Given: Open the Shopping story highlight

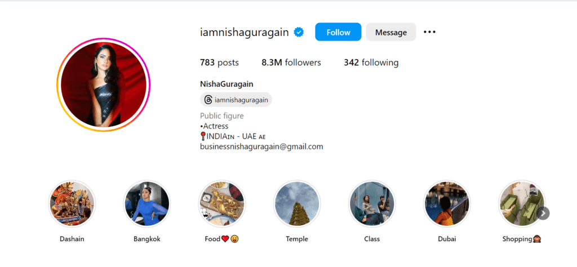Looking at the screenshot, I should click(522, 203).
